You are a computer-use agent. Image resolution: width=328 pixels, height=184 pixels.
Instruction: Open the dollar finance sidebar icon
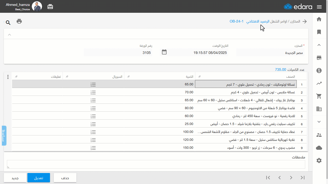(319, 71)
